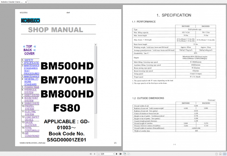This screenshot has height=156, width=227.
Task: Click the book code S5GD00001ZE01 text
Action: pyautogui.click(x=67, y=140)
